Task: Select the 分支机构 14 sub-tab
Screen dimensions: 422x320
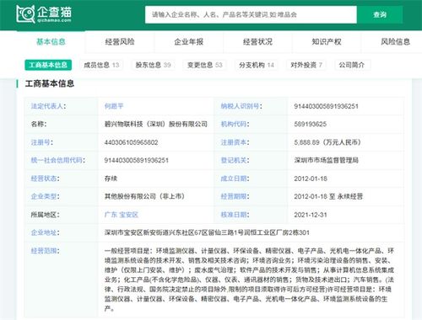Action: pos(257,65)
